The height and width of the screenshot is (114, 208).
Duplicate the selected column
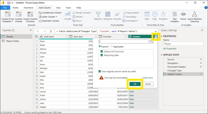49,21
